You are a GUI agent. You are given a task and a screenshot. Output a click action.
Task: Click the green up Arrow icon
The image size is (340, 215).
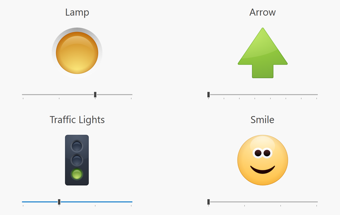[262, 54]
